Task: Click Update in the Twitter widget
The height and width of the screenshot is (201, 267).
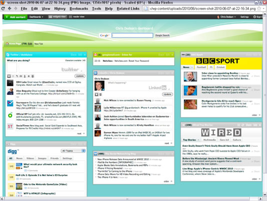Action: (80, 76)
